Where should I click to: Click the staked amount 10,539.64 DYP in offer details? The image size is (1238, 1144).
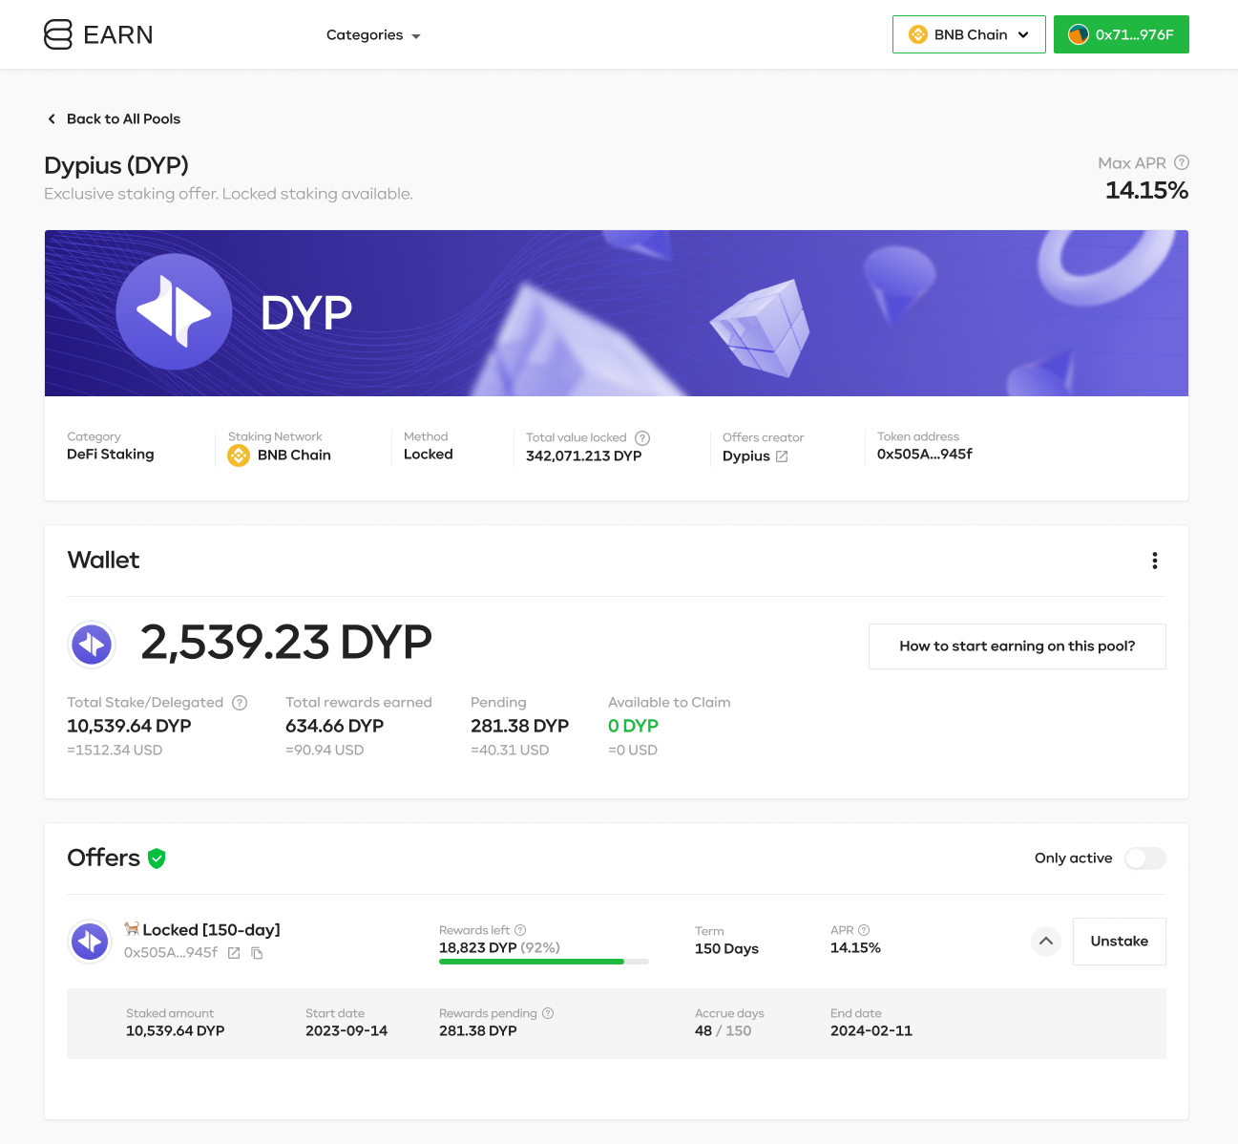176,1031
